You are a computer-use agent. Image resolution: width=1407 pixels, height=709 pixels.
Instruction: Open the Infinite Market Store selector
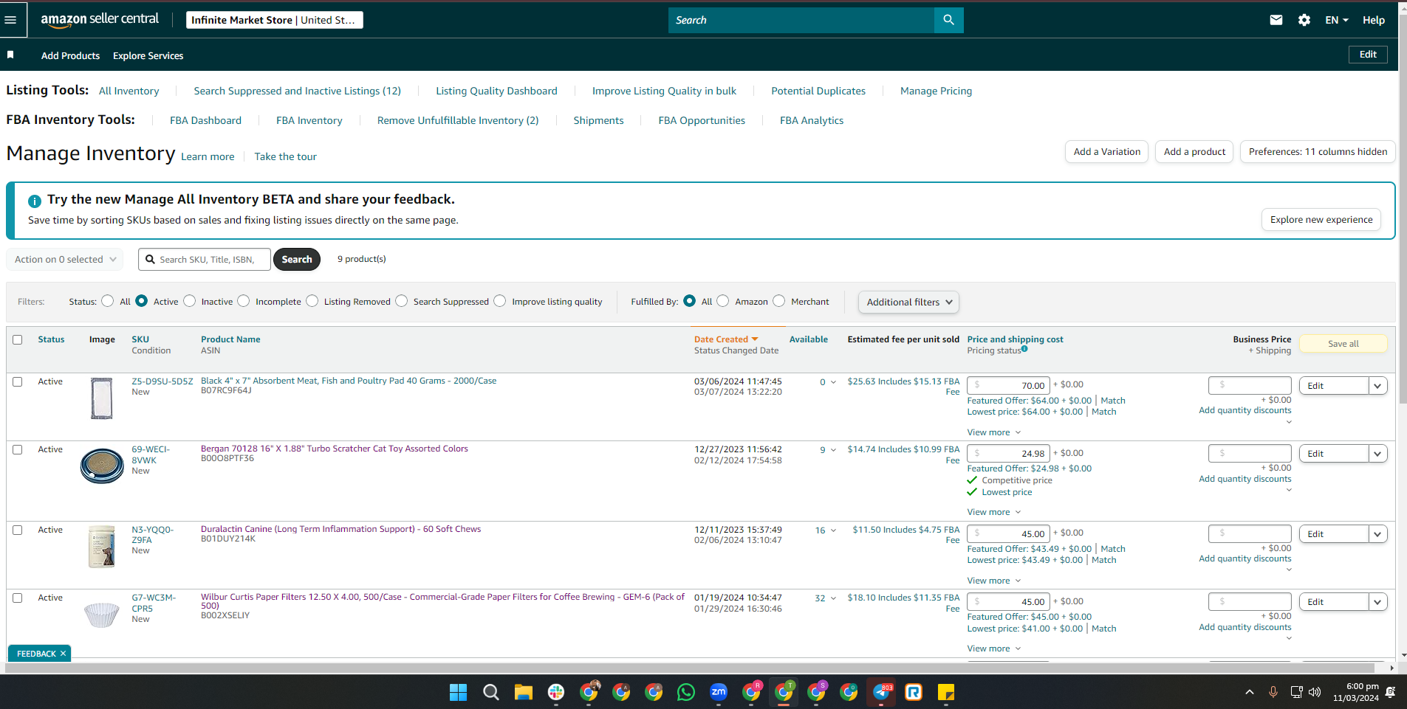tap(274, 20)
